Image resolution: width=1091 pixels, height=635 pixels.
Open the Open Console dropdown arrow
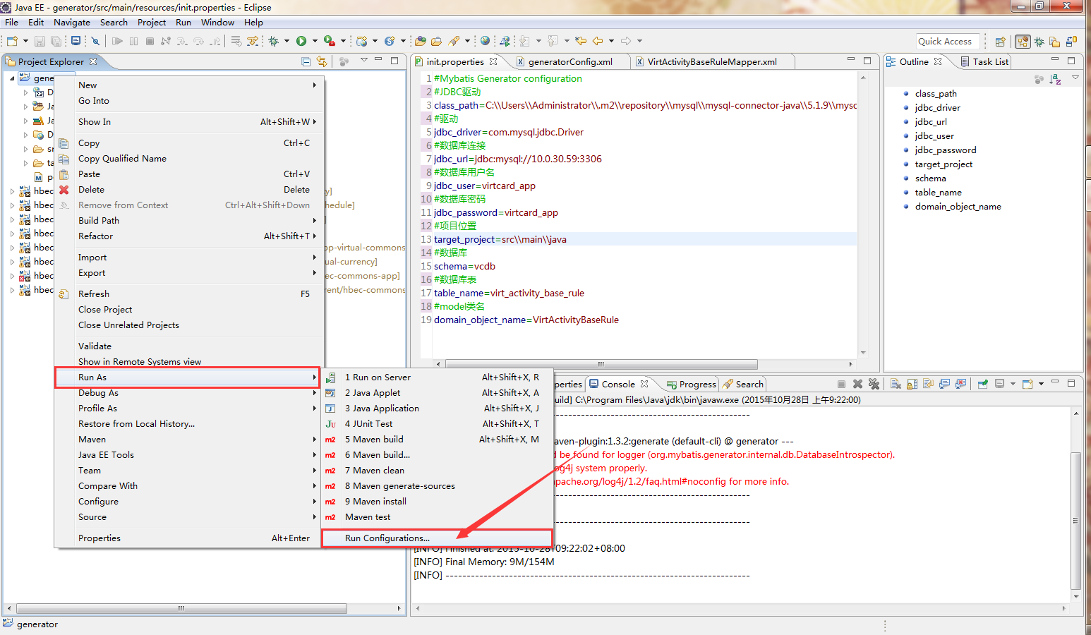[1041, 384]
